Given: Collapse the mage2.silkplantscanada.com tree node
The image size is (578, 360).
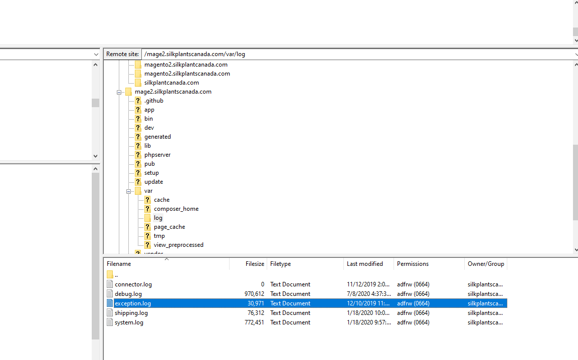Looking at the screenshot, I should 119,91.
